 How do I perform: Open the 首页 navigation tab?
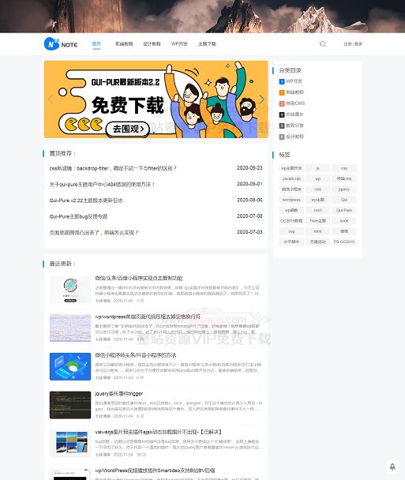tap(96, 44)
